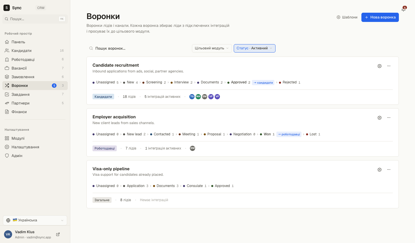Screen dimensions: 415x243
Task: Open Модулі settings page
Action: click(35, 139)
